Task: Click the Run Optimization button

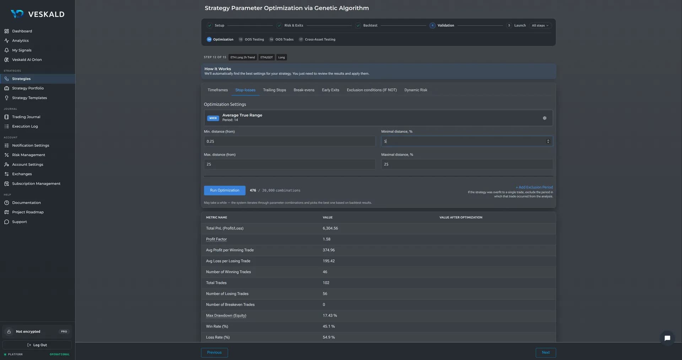Action: 224,190
